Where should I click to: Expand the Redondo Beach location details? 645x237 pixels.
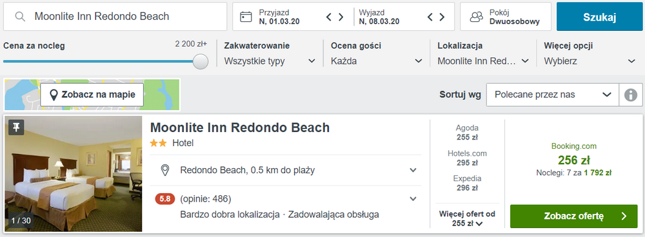(x=413, y=170)
